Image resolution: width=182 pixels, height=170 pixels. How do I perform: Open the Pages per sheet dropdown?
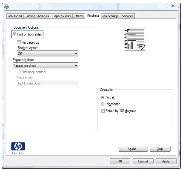pyautogui.click(x=45, y=66)
